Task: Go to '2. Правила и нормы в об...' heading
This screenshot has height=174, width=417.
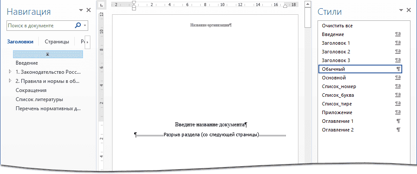Action: click(48, 81)
